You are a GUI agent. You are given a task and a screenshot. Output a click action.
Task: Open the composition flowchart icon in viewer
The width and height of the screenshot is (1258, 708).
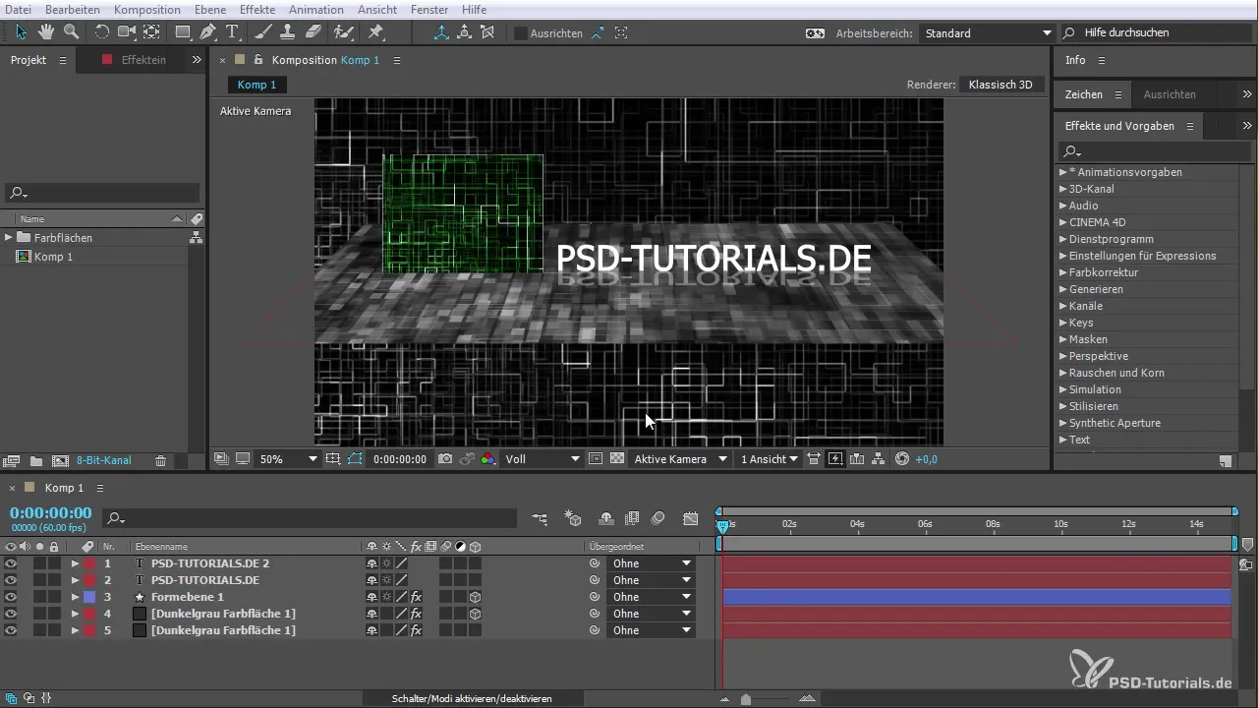pos(880,459)
